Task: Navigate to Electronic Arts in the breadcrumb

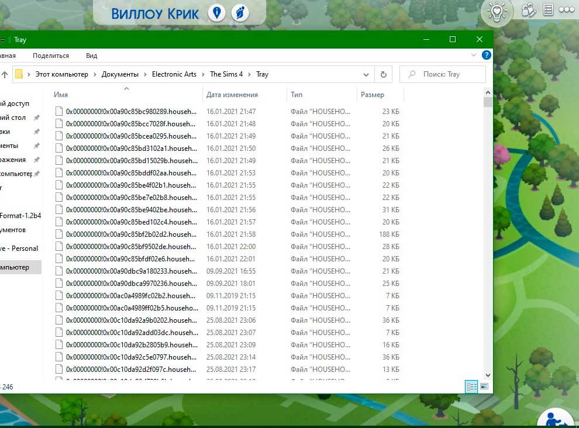Action: tap(174, 74)
